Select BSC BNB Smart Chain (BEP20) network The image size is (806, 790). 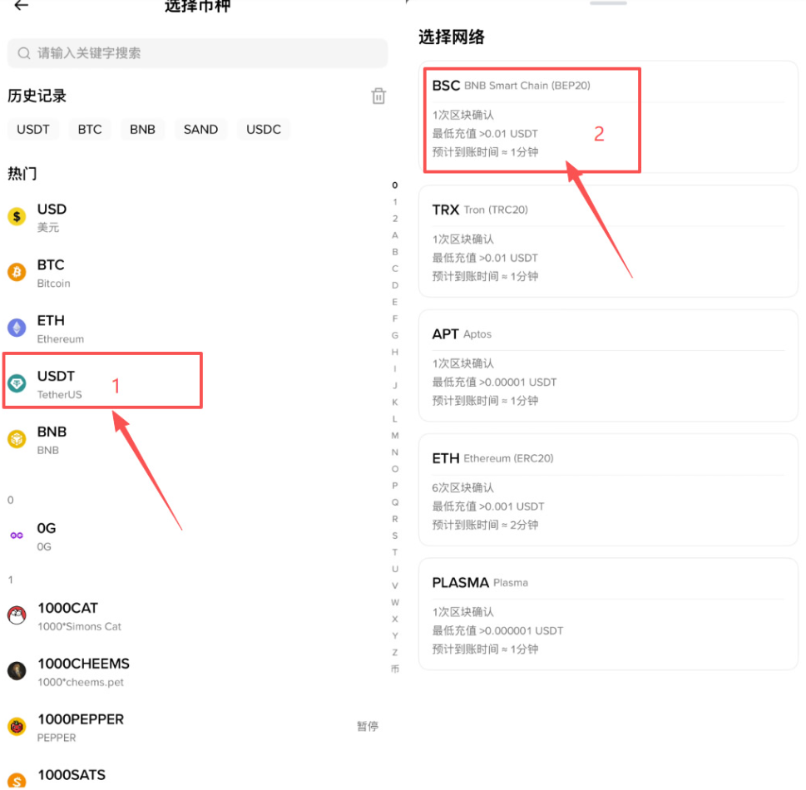[x=608, y=117]
